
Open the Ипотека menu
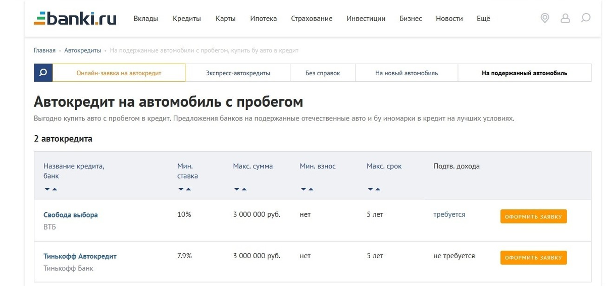point(264,19)
